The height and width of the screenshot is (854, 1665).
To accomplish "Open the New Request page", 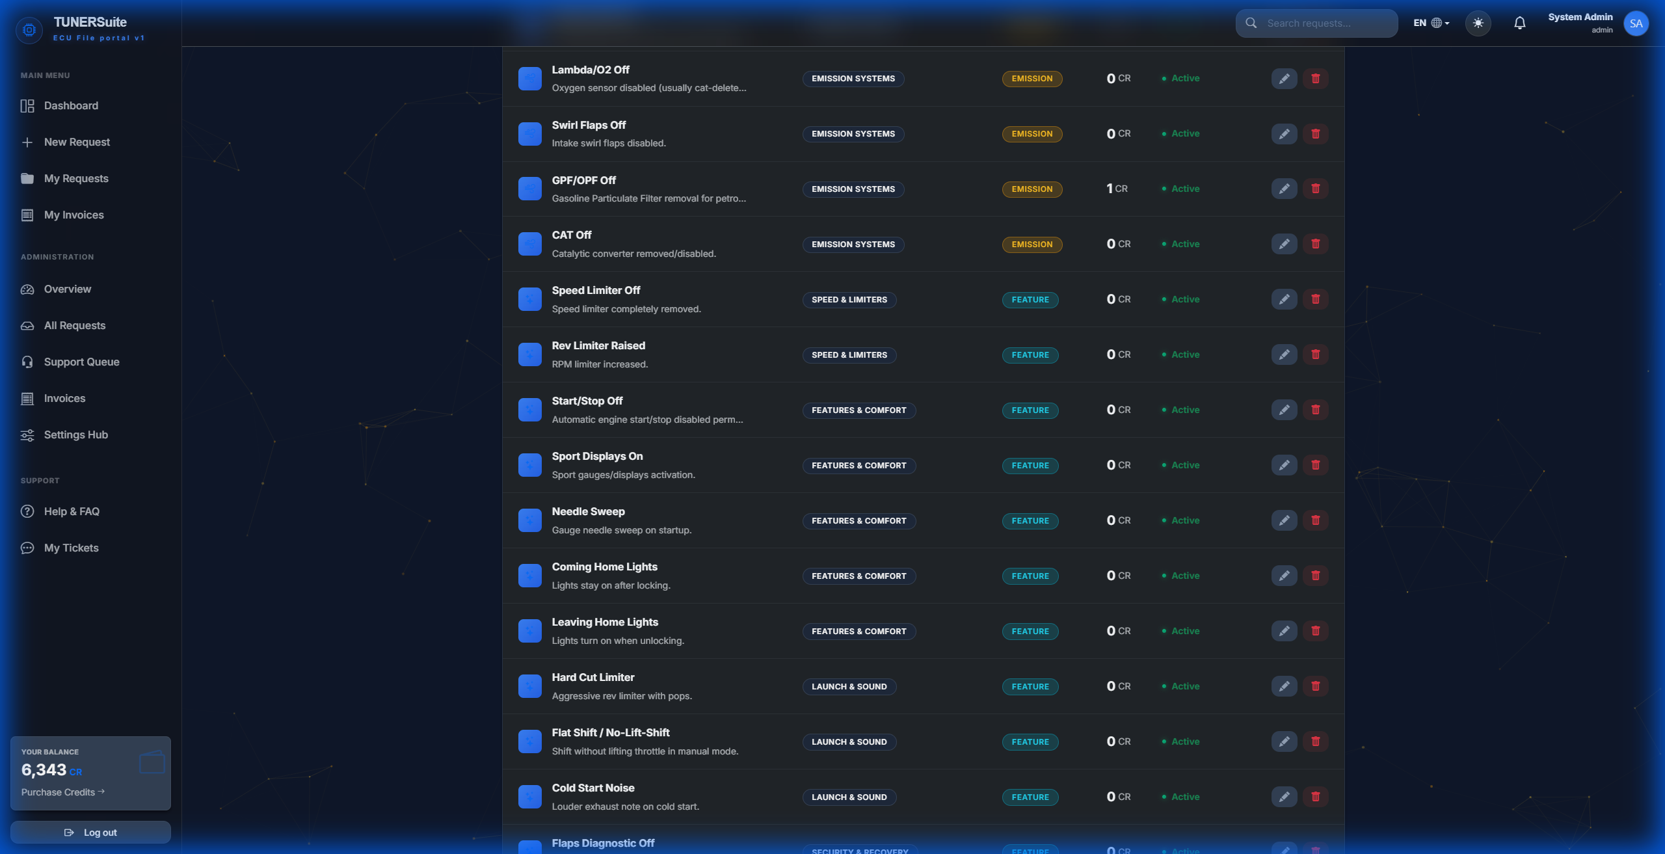I will point(77,142).
